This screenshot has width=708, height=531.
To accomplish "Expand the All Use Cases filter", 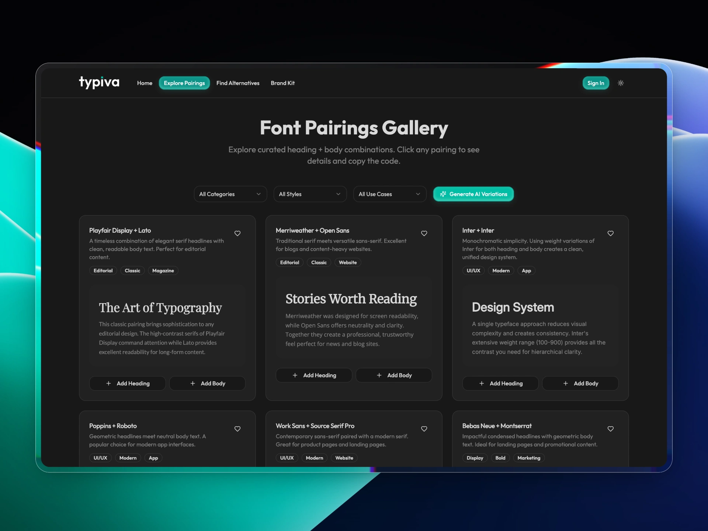I will click(x=389, y=194).
